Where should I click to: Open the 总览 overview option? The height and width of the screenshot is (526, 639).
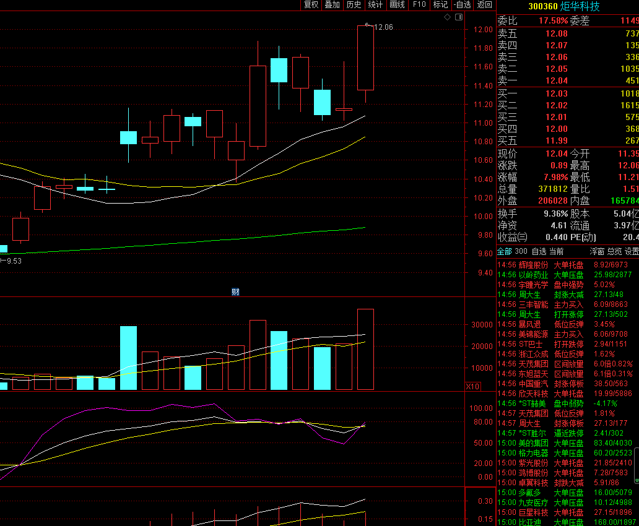tap(615, 251)
